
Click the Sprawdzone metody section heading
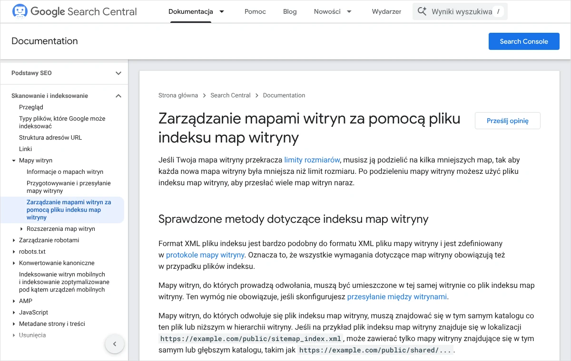point(293,219)
